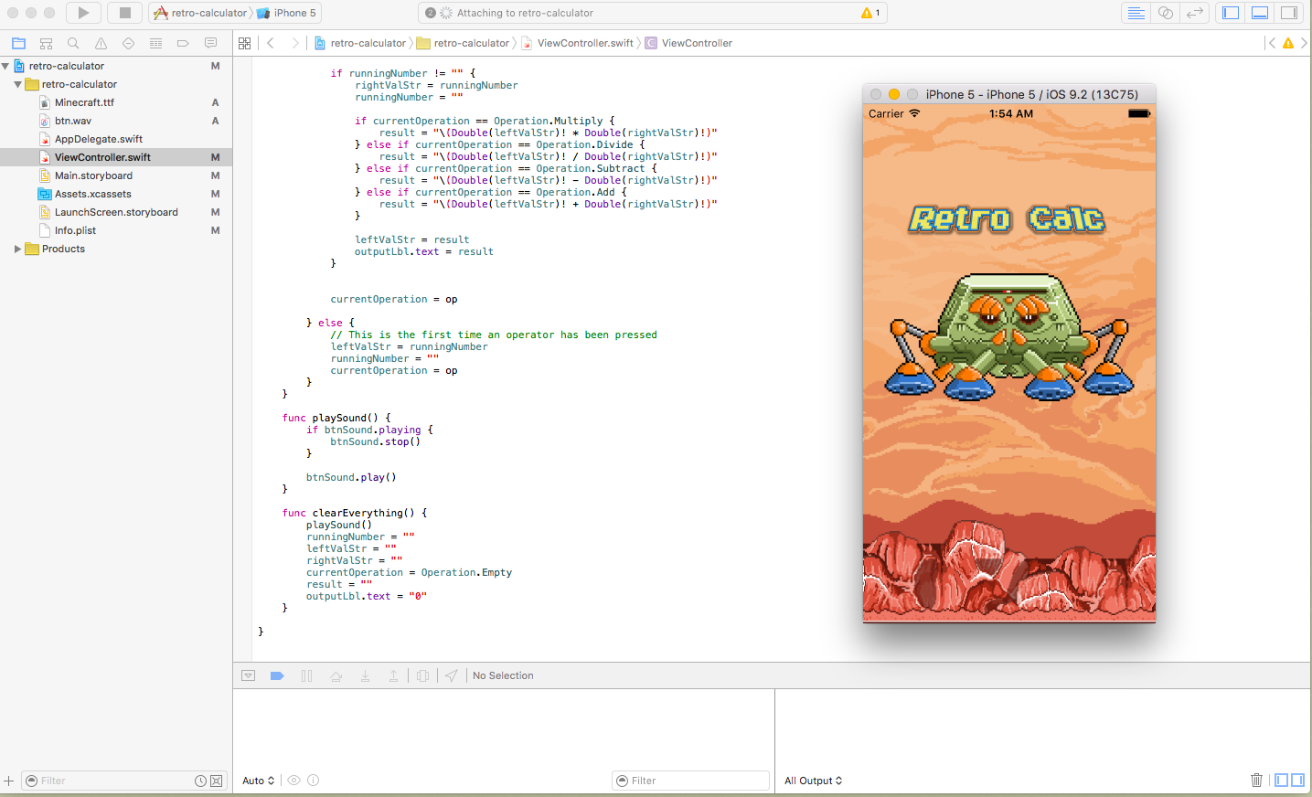Go forward in editor history
Screen dimensions: 1312x797
point(294,43)
